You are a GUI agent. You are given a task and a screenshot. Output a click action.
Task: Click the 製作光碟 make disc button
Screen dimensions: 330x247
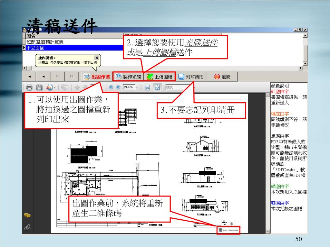click(x=128, y=77)
